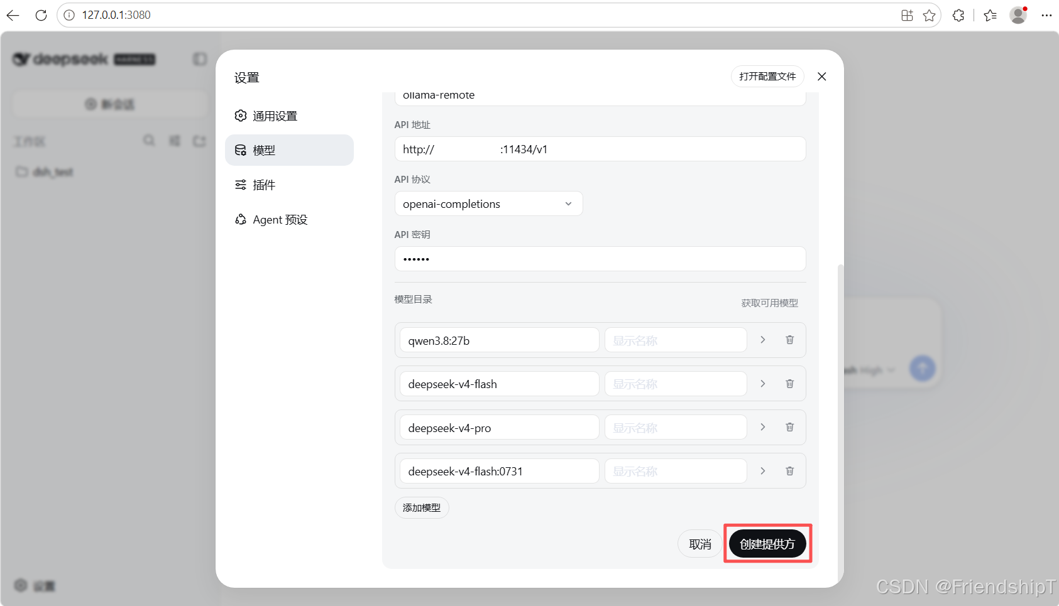Expand details for qwen3.8:27b model
Screen dimensions: 1059x606
763,340
